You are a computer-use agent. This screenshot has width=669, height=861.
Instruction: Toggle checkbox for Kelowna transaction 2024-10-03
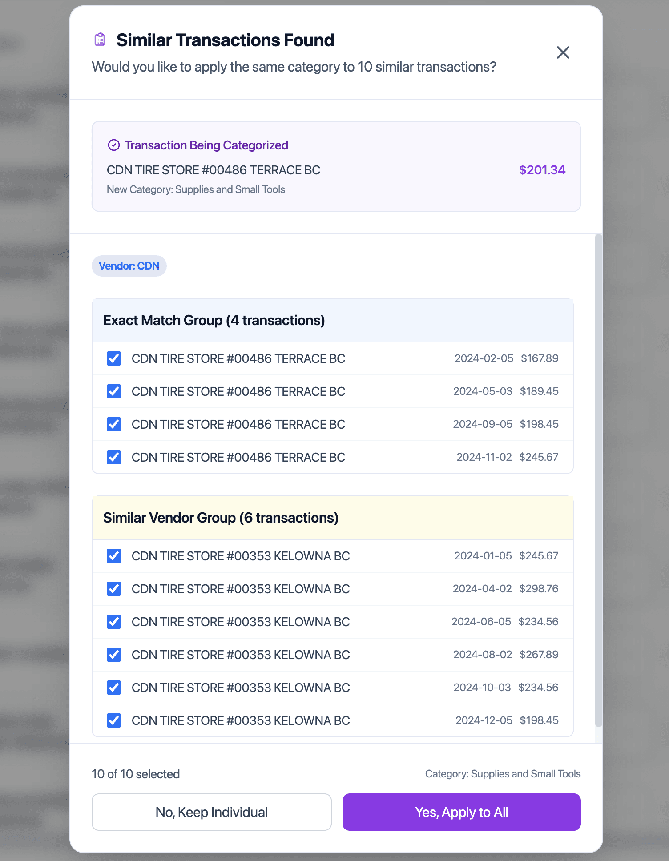tap(114, 688)
